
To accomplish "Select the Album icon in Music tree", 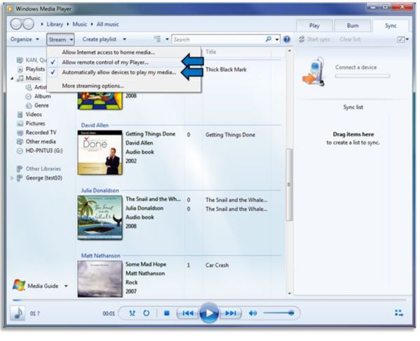I will (29, 96).
